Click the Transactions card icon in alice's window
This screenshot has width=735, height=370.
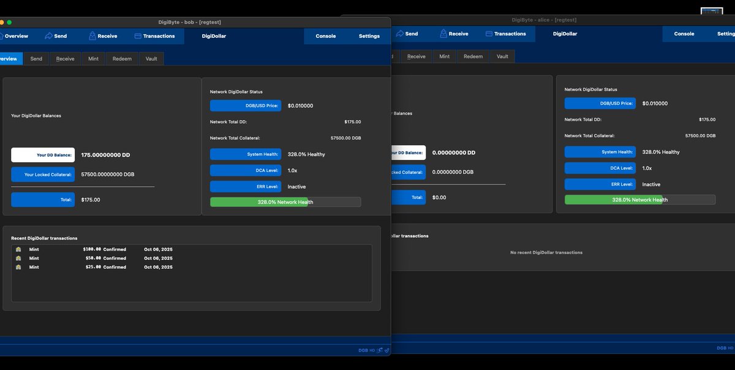point(489,34)
